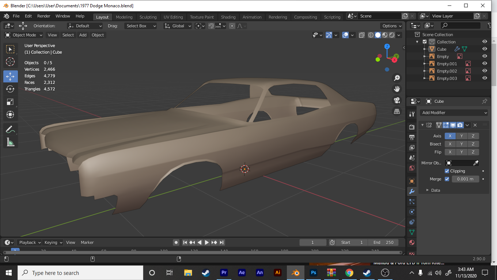This screenshot has width=497, height=280.
Task: Select the Move tool in the toolbar
Action: tap(10, 76)
